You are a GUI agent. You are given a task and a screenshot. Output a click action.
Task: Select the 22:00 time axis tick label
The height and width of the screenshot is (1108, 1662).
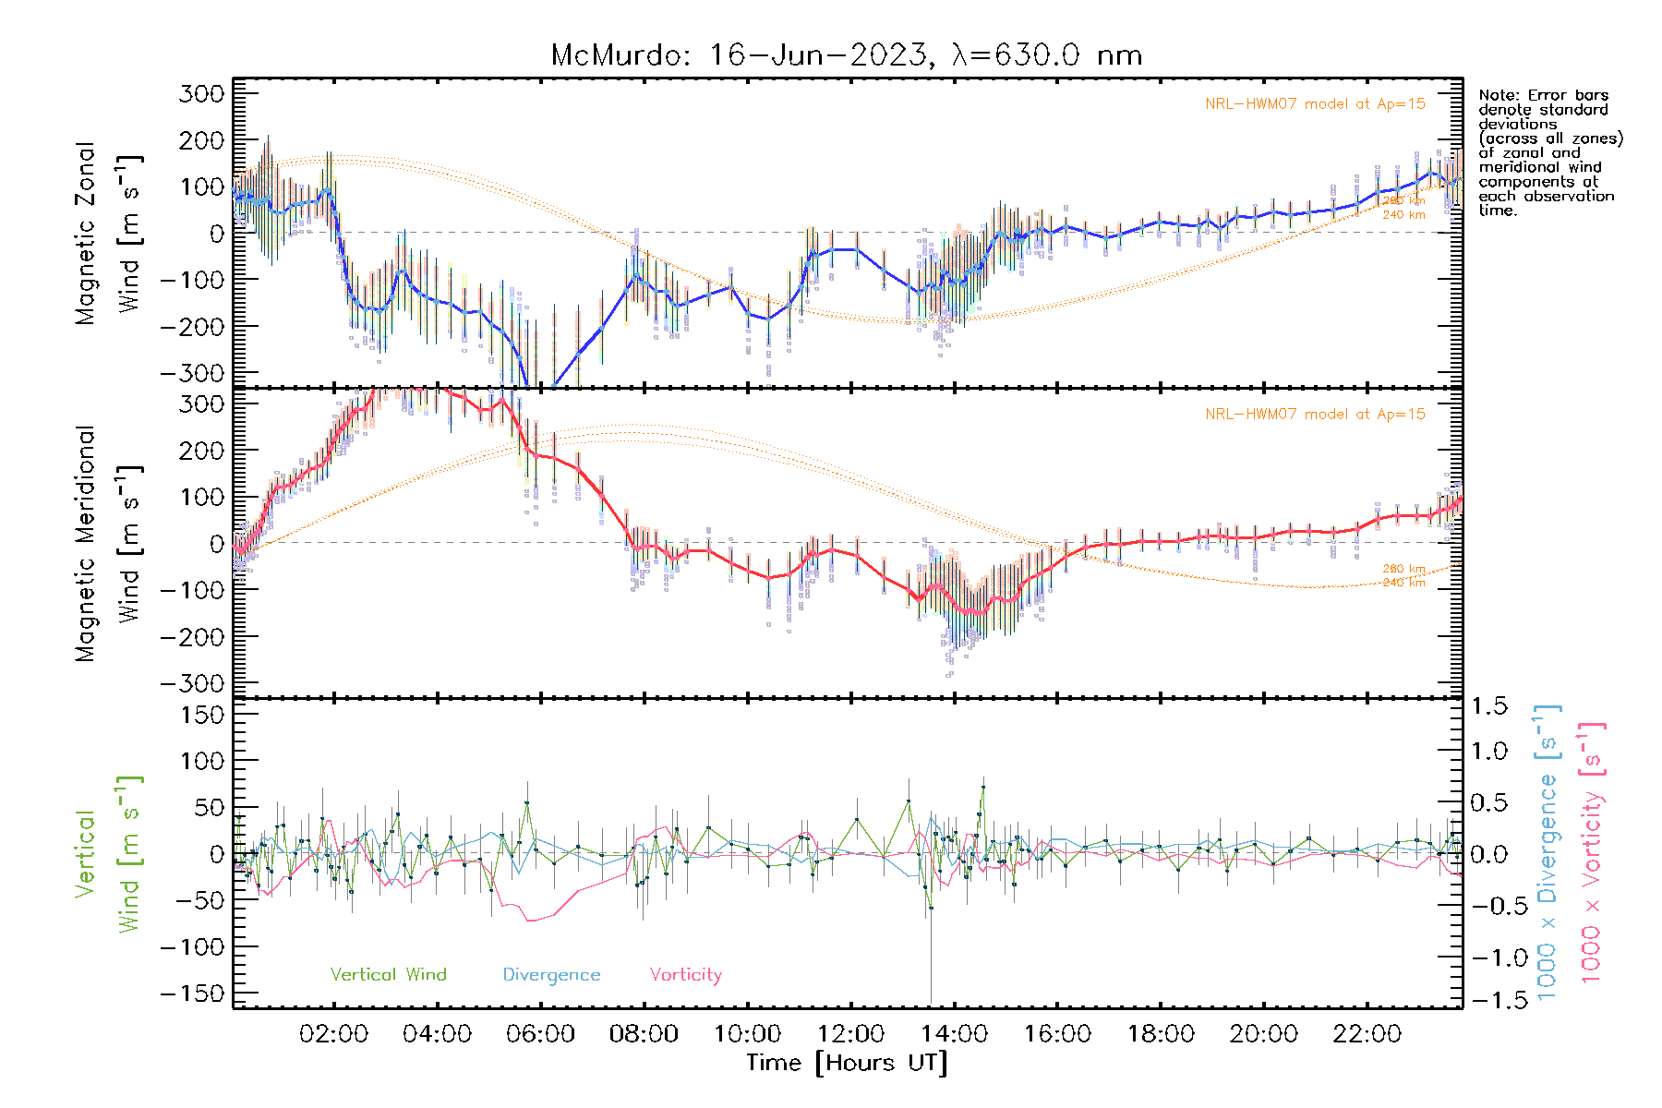point(1367,1034)
